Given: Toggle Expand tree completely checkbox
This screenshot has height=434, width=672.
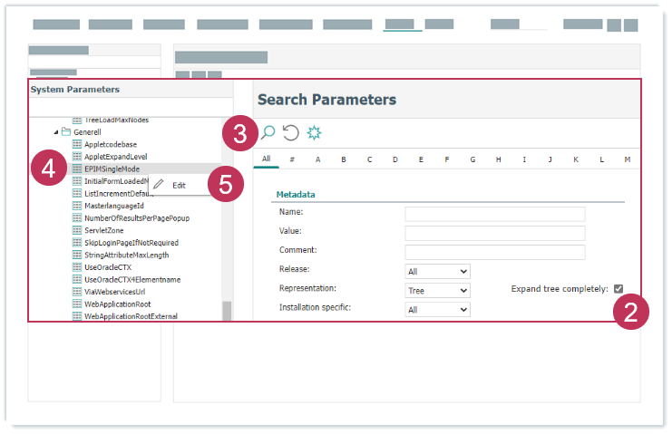Looking at the screenshot, I should coord(618,289).
